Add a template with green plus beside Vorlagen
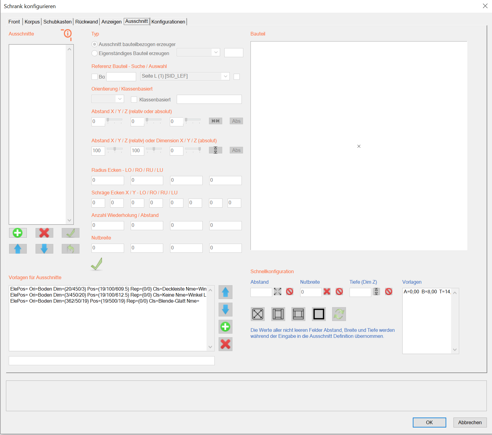This screenshot has height=435, width=492. (x=225, y=327)
